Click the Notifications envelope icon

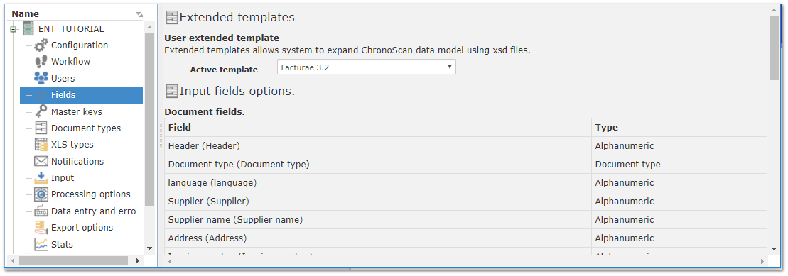pyautogui.click(x=41, y=162)
